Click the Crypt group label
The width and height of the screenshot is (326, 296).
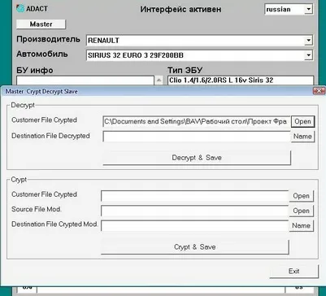[x=19, y=180]
